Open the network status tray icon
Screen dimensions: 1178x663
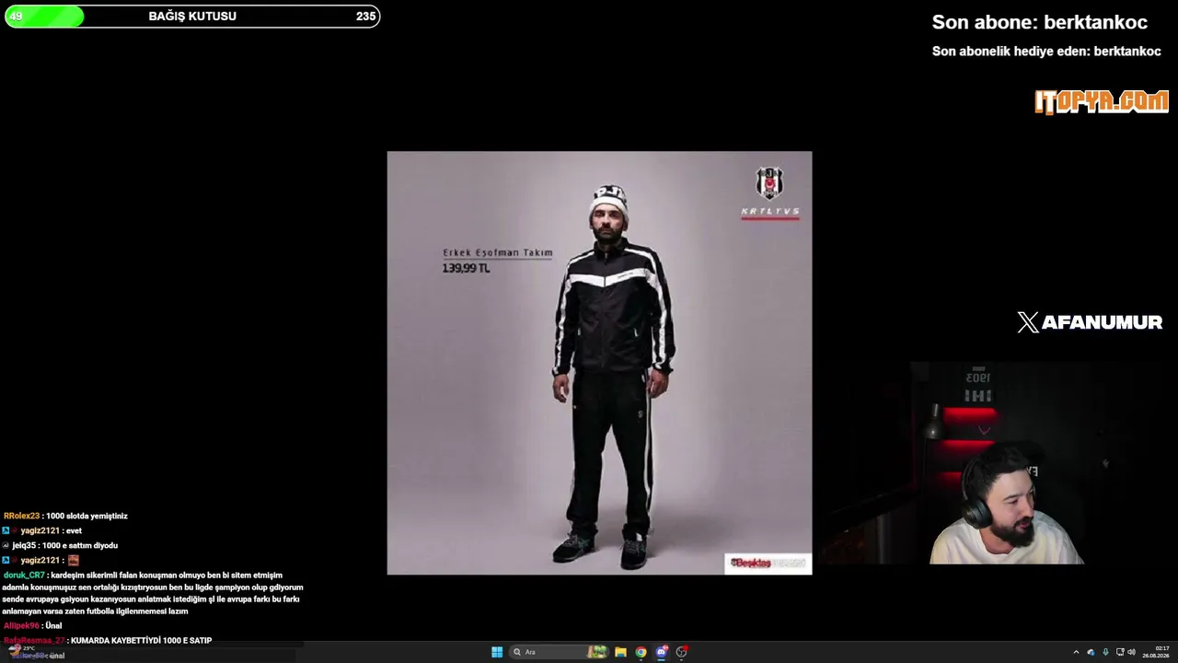point(1120,652)
